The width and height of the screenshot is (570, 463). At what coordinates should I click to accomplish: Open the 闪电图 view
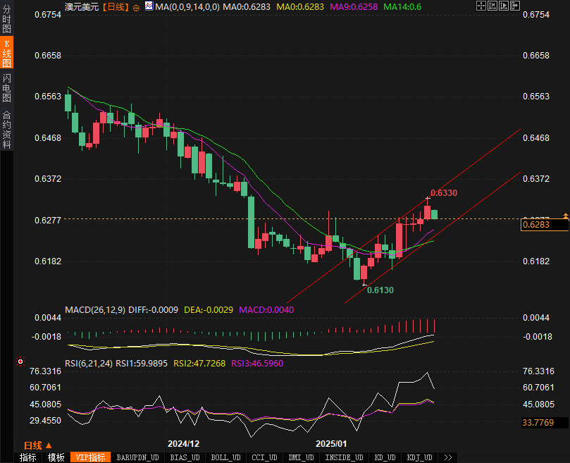pyautogui.click(x=6, y=88)
